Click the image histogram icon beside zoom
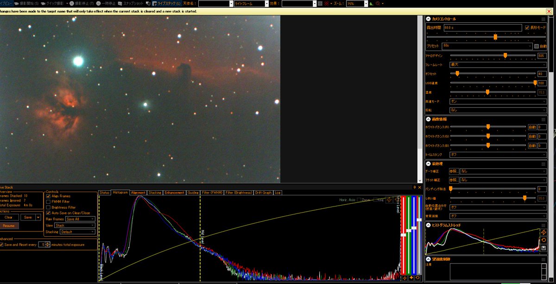The image size is (556, 284). click(372, 3)
